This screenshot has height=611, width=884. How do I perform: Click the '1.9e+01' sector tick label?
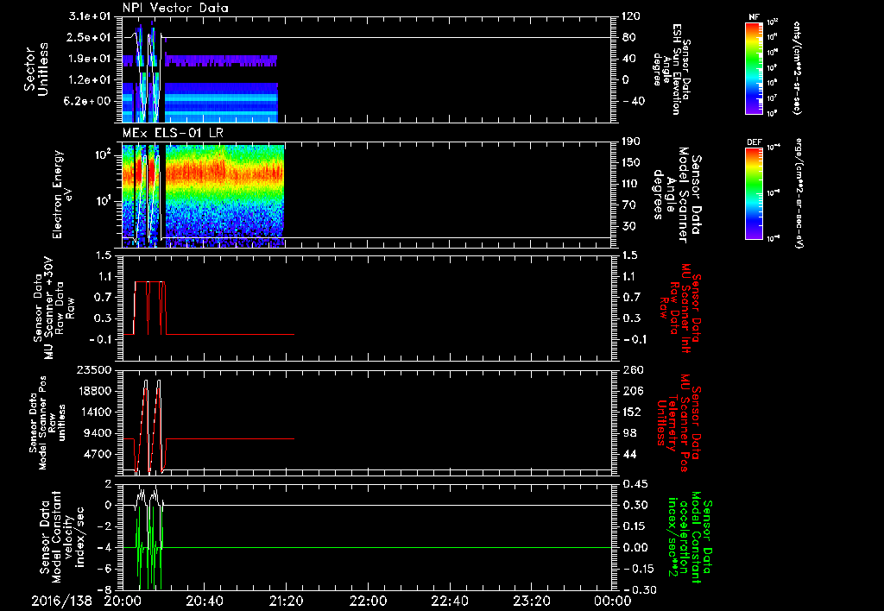(90, 59)
